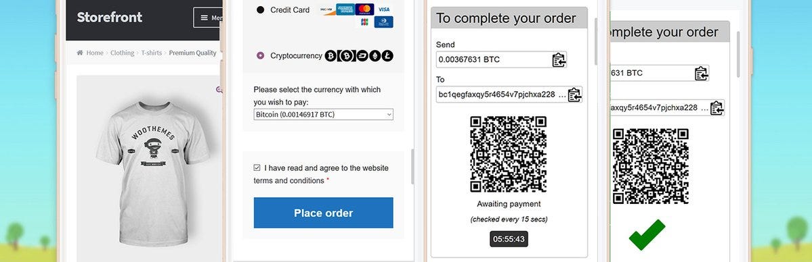812x262 pixels.
Task: Select the Credit Card payment option
Action: (x=261, y=10)
